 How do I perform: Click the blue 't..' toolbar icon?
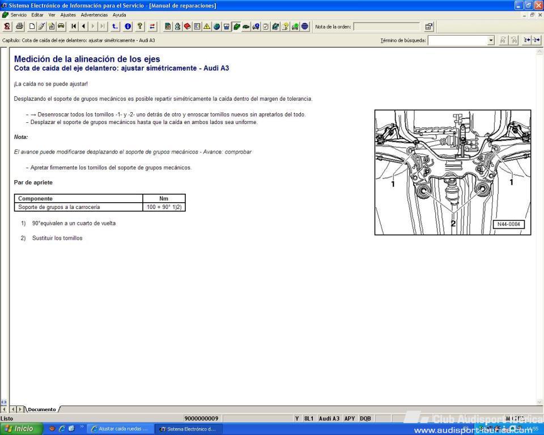(x=115, y=27)
